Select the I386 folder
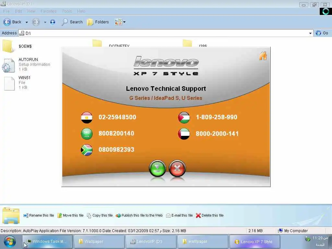This screenshot has height=249, width=332. 195,44
